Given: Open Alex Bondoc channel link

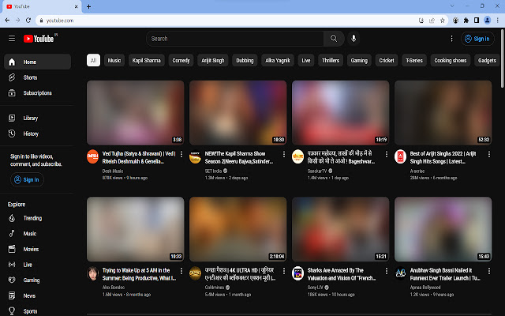Looking at the screenshot, I should pyautogui.click(x=114, y=288).
